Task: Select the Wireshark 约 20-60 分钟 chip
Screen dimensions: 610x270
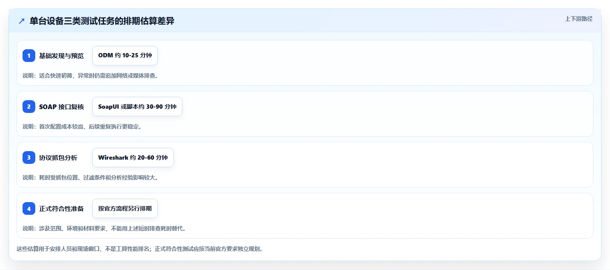Action: click(133, 157)
